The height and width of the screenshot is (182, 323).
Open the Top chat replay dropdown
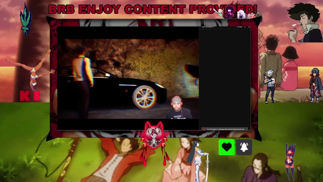(208, 27)
